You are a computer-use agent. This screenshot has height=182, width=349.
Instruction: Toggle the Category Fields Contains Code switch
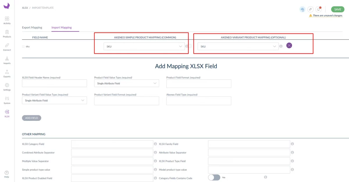coord(214,177)
